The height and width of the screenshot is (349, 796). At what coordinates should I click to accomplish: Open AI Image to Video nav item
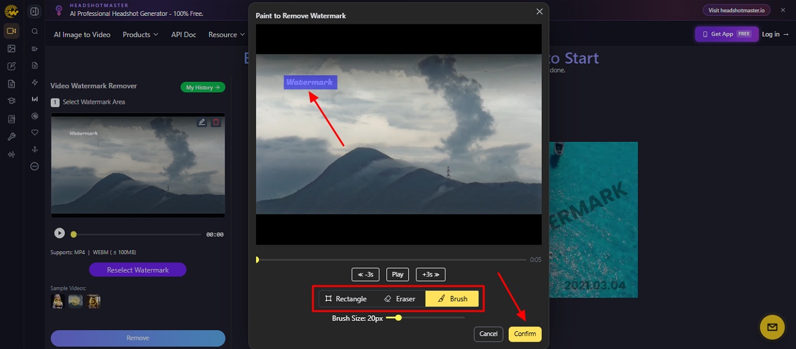82,35
